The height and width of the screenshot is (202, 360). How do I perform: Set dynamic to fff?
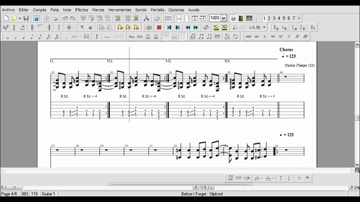(x=305, y=36)
